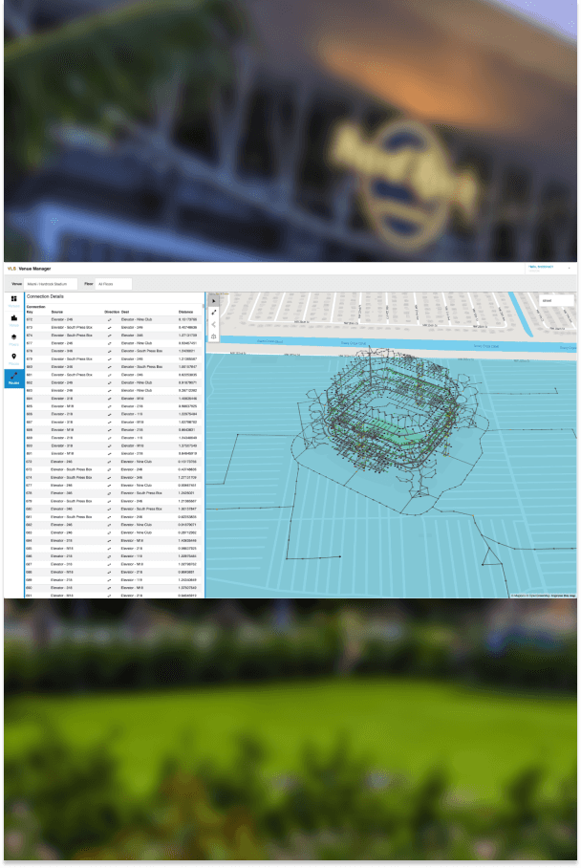The height and width of the screenshot is (868, 581).
Task: Click the VLS Venue Manager logo
Action: click(29, 269)
